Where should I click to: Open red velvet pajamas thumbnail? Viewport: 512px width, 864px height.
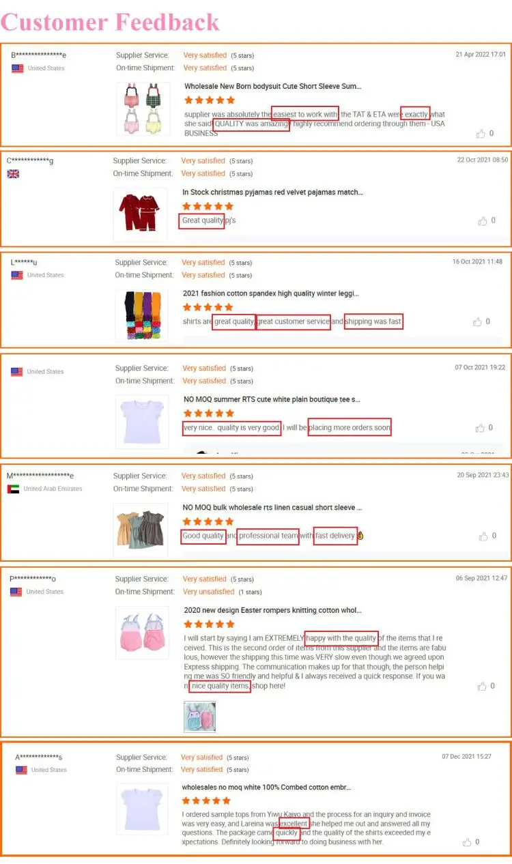coord(140,214)
